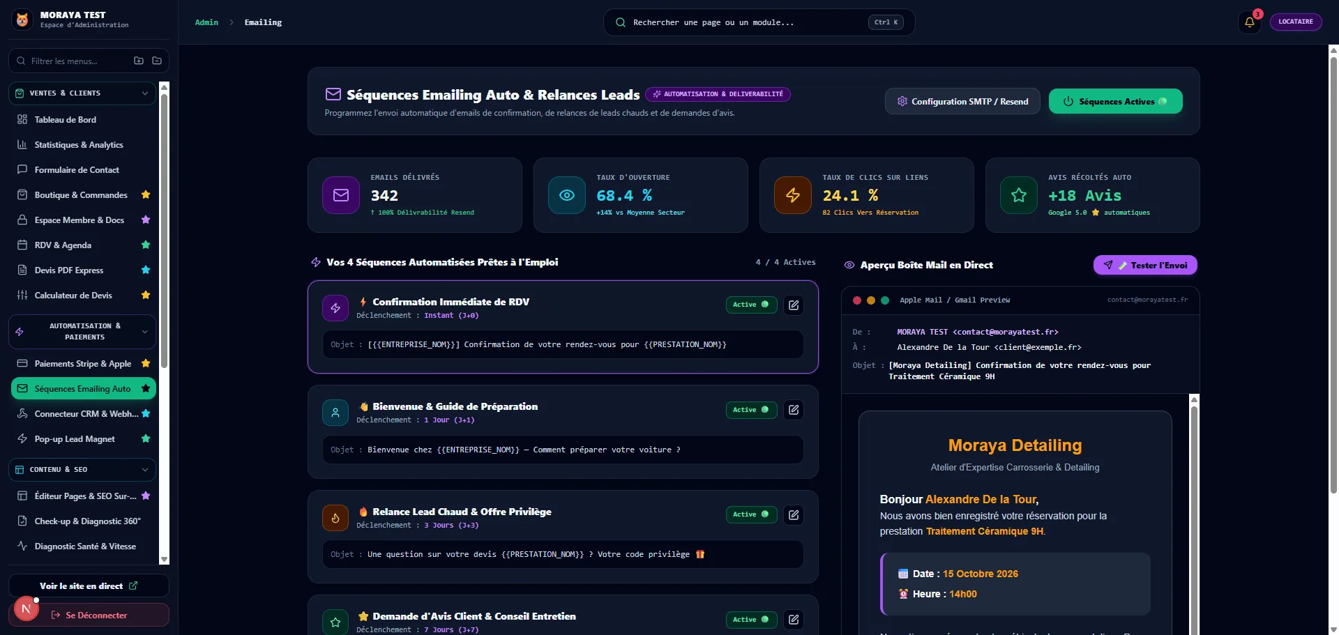
Task: Open Diagnostic Santé & Vitesse menu item
Action: [x=82, y=546]
